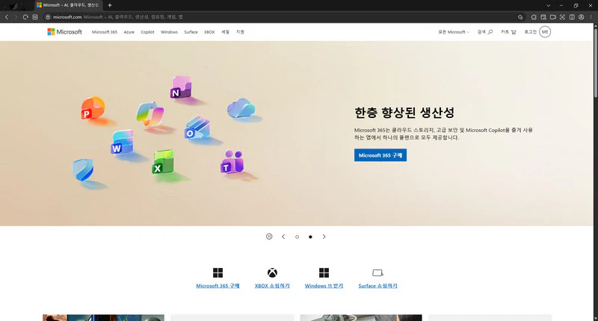Expand the 모든 Microsoft dropdown
This screenshot has height=321, width=598.
tap(454, 32)
